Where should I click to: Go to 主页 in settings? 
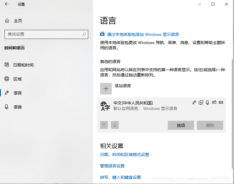tap(18, 21)
